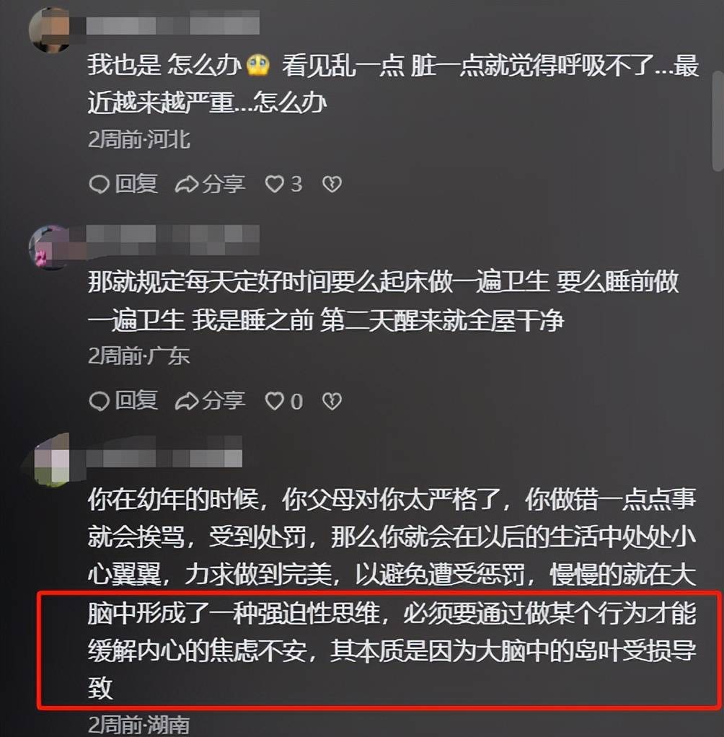The width and height of the screenshot is (724, 737).
Task: Open the second commenter's blurred username
Action: click(172, 239)
